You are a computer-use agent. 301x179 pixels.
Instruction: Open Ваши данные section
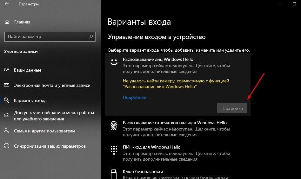coord(28,70)
